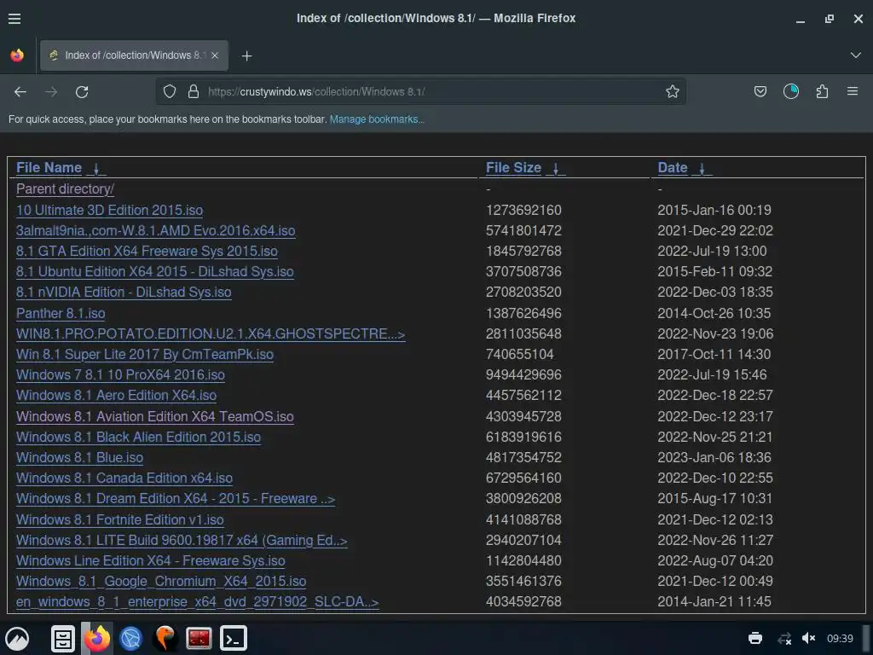Close the Index of /collection tab
This screenshot has height=655, width=873.
[215, 55]
